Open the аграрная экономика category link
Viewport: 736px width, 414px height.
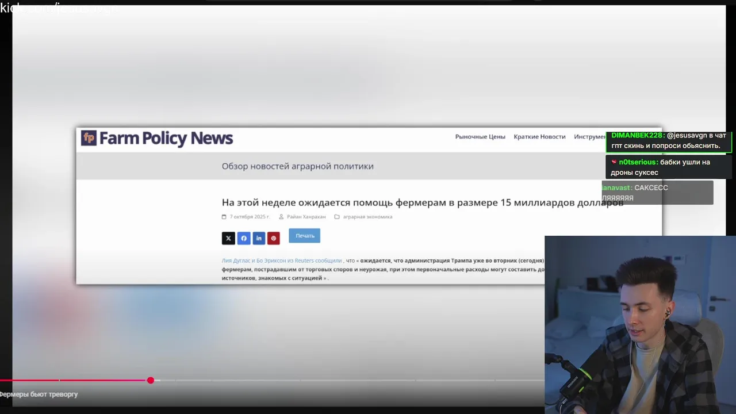[367, 217]
